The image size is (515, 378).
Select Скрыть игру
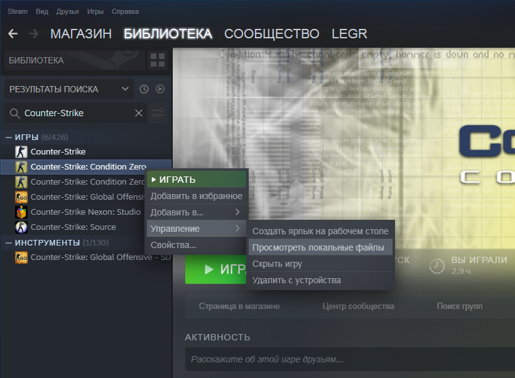320,264
